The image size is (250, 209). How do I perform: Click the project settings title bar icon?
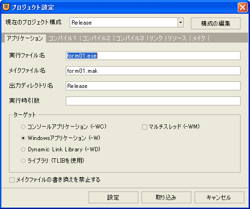(6, 7)
